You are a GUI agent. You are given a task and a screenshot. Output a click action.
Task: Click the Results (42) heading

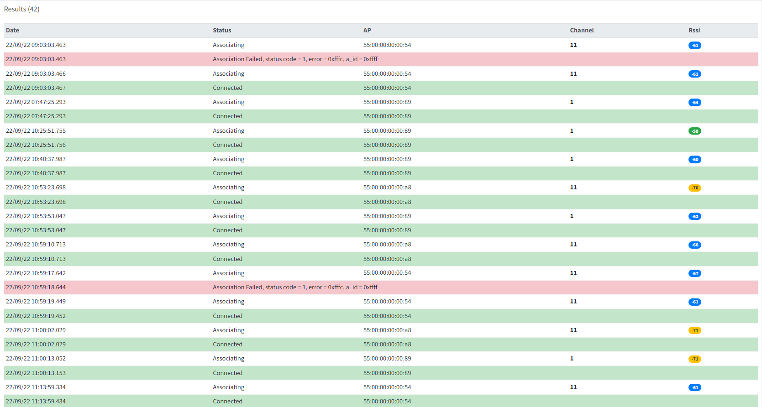pos(22,9)
